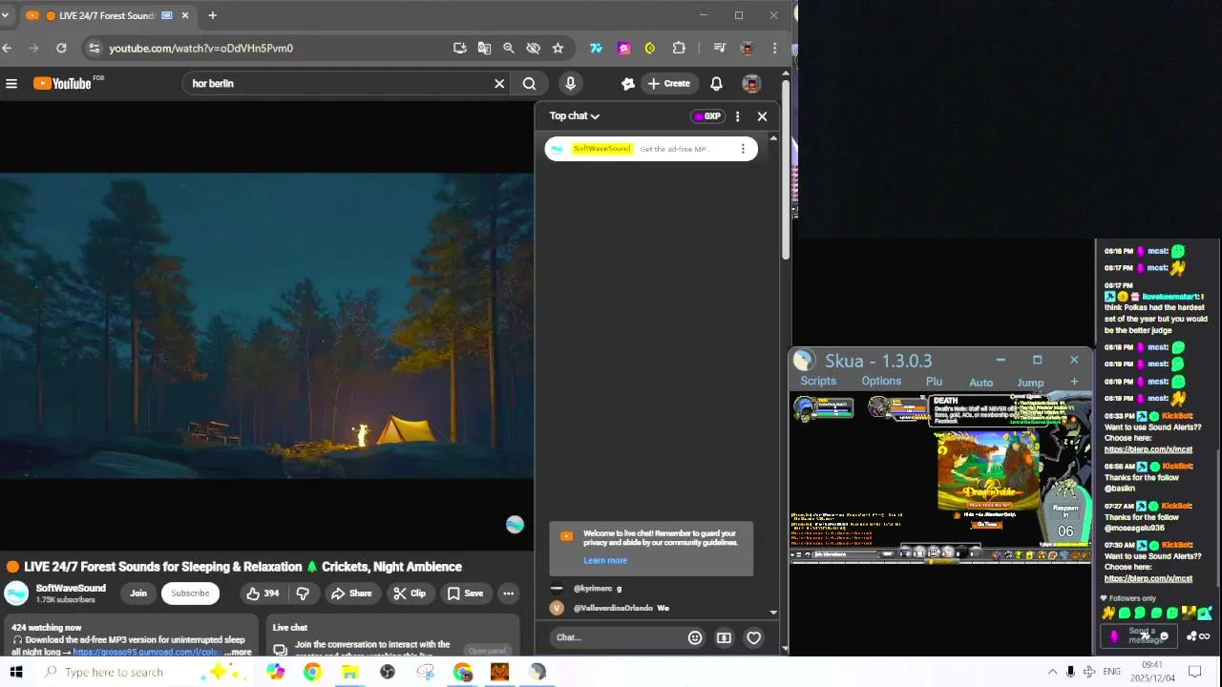Screen dimensions: 1222x687
Task: Click the 'Send a message' Kick chat field
Action: click(x=1140, y=635)
